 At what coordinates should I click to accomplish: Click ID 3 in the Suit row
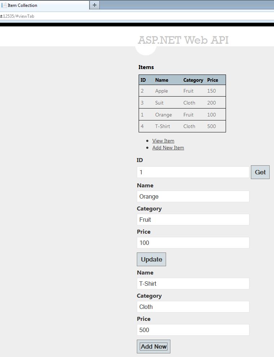click(142, 103)
